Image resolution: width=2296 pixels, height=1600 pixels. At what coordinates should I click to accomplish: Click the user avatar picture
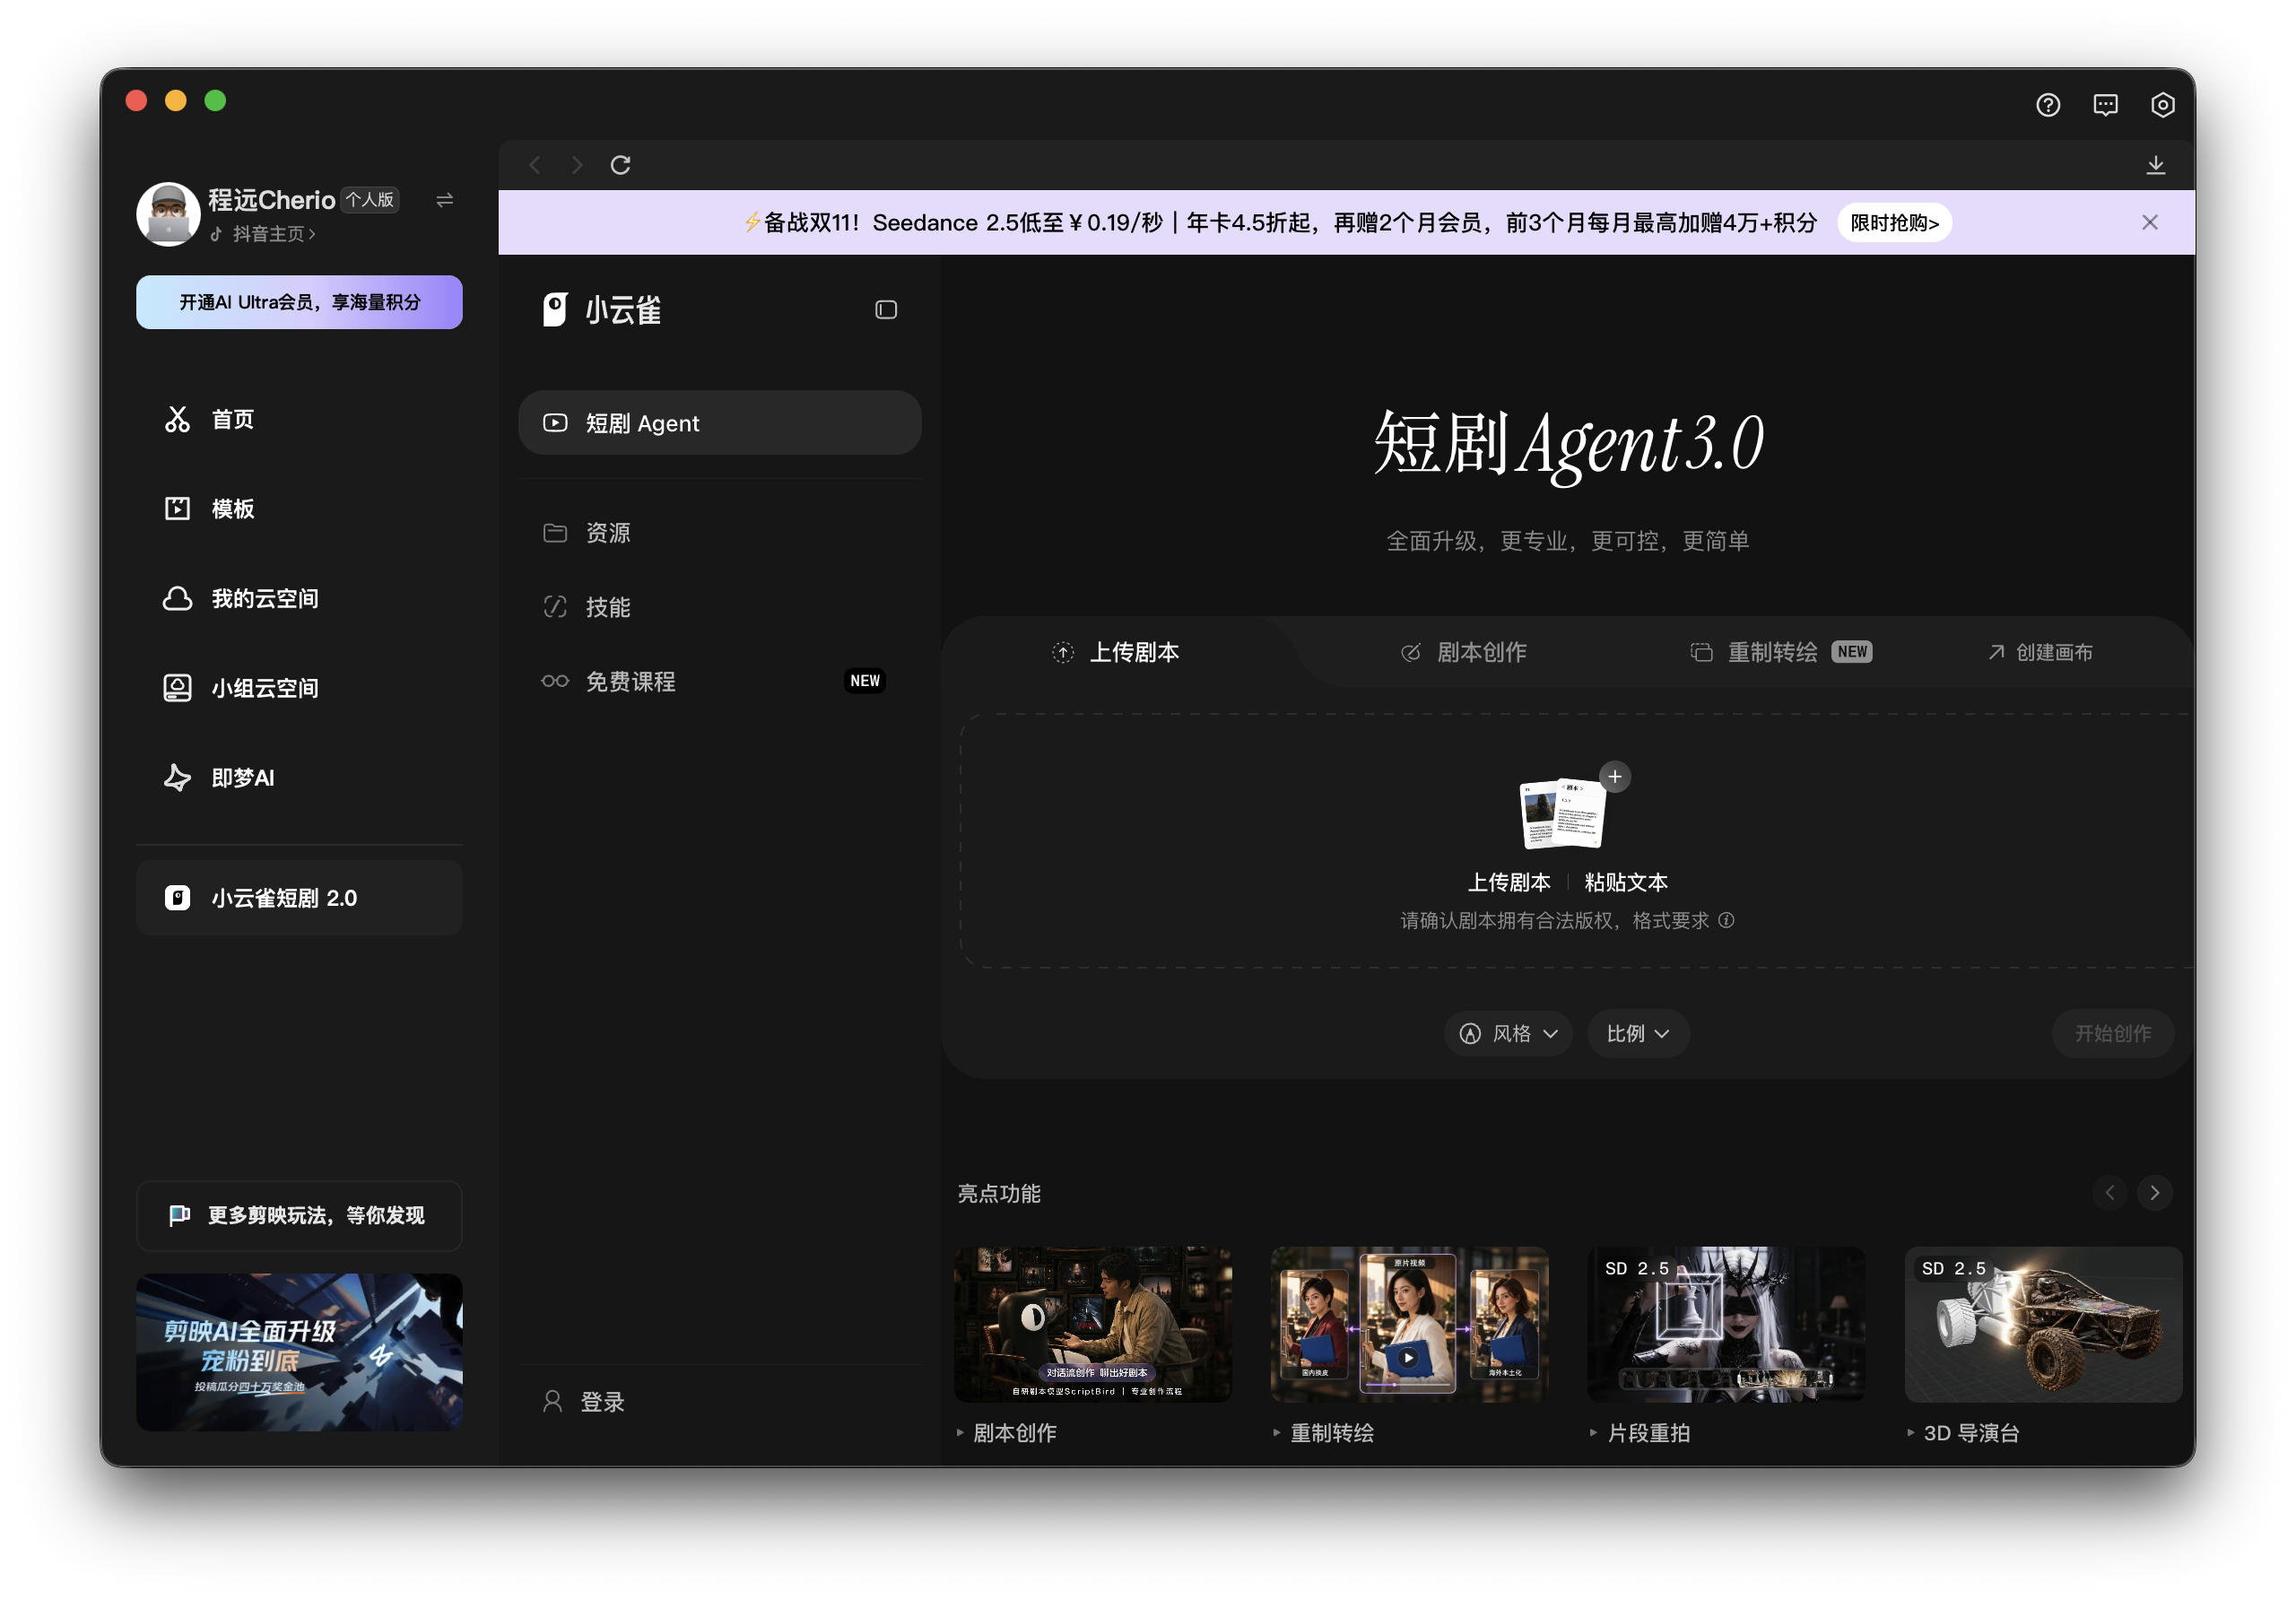click(x=168, y=214)
